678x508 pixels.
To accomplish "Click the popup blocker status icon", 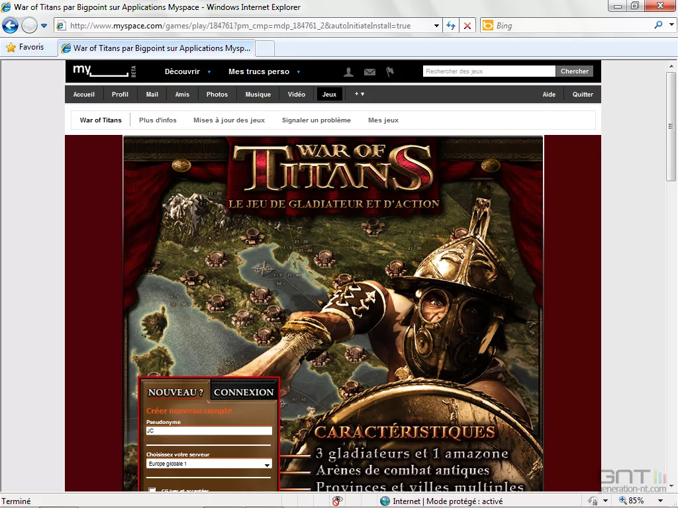I will coord(337,501).
